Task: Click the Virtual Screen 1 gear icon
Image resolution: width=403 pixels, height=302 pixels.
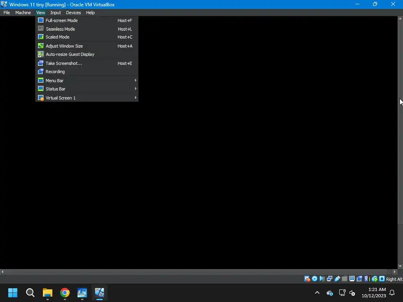Action: coord(41,98)
